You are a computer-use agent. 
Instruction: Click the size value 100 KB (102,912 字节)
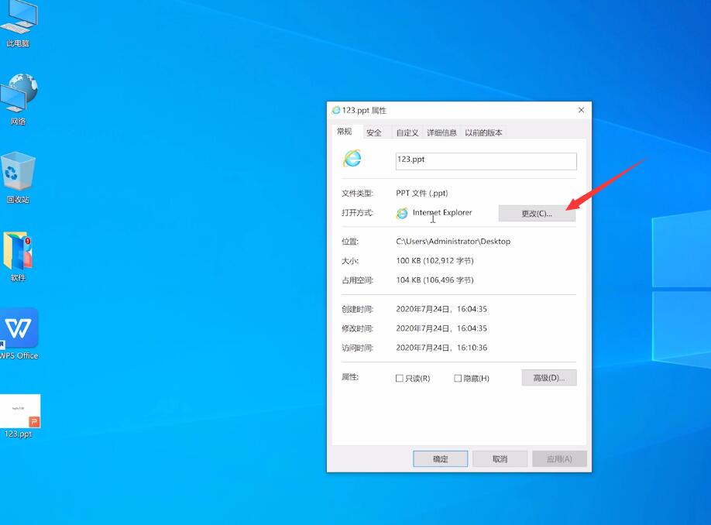[x=434, y=261]
